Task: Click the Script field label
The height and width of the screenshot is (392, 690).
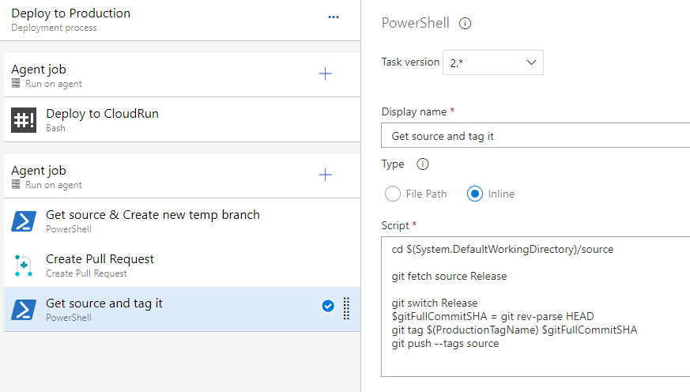Action: (394, 226)
